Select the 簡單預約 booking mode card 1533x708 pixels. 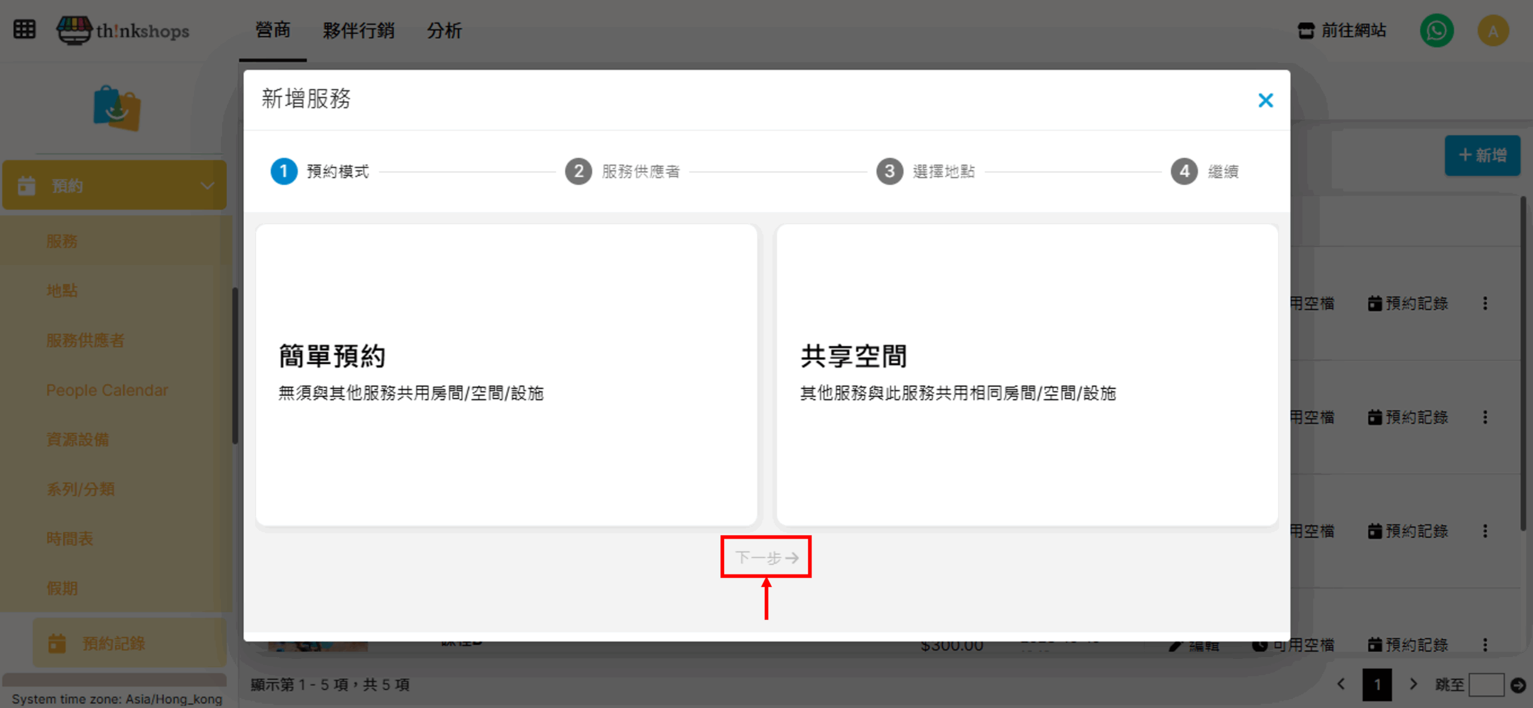tap(506, 375)
